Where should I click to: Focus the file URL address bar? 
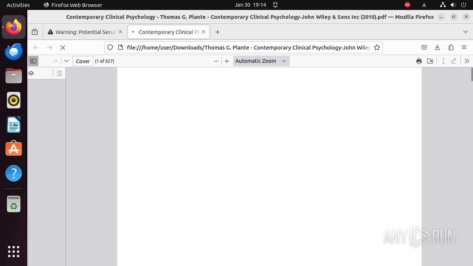[248, 47]
